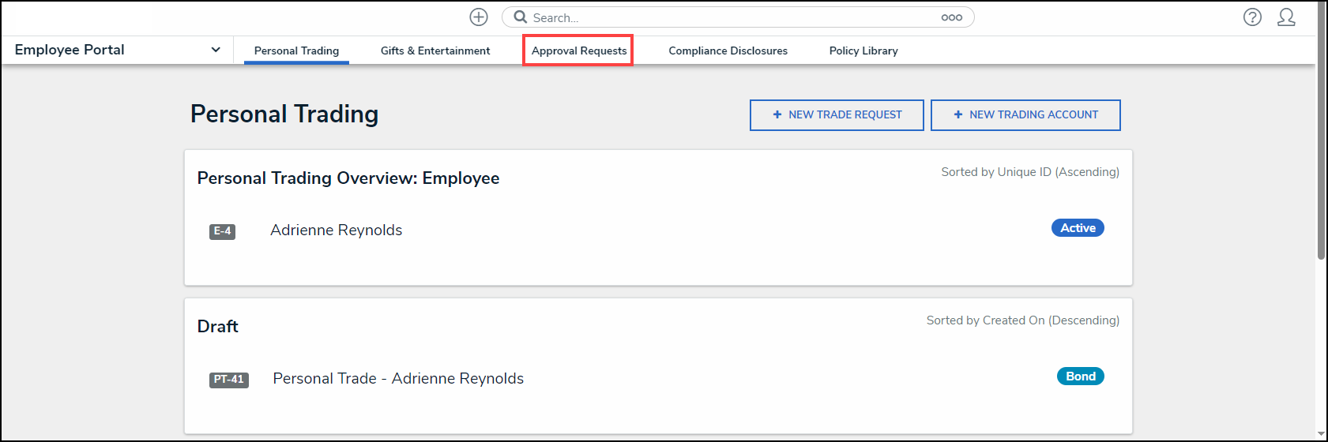
Task: Open the Personal Trade - Adrienne Reynolds draft
Action: [398, 379]
